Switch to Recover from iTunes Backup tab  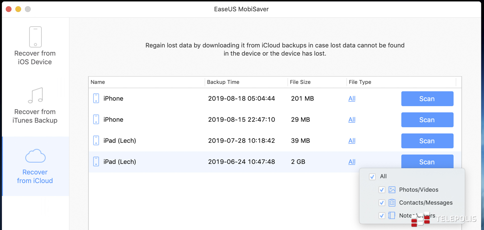35,116
